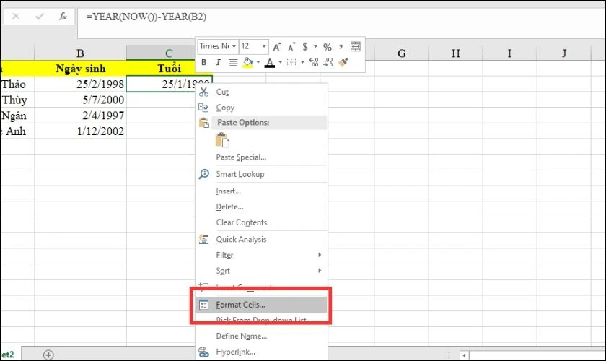The height and width of the screenshot is (361, 606).
Task: Open fill color dropdown arrow
Action: (x=258, y=62)
